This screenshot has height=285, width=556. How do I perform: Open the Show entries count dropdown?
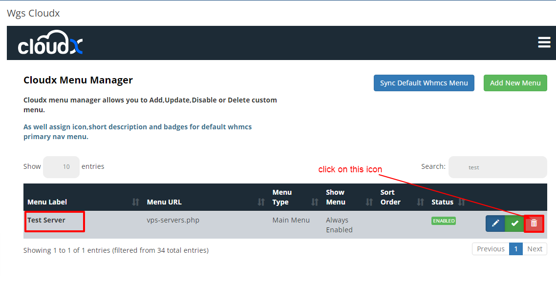pos(62,167)
